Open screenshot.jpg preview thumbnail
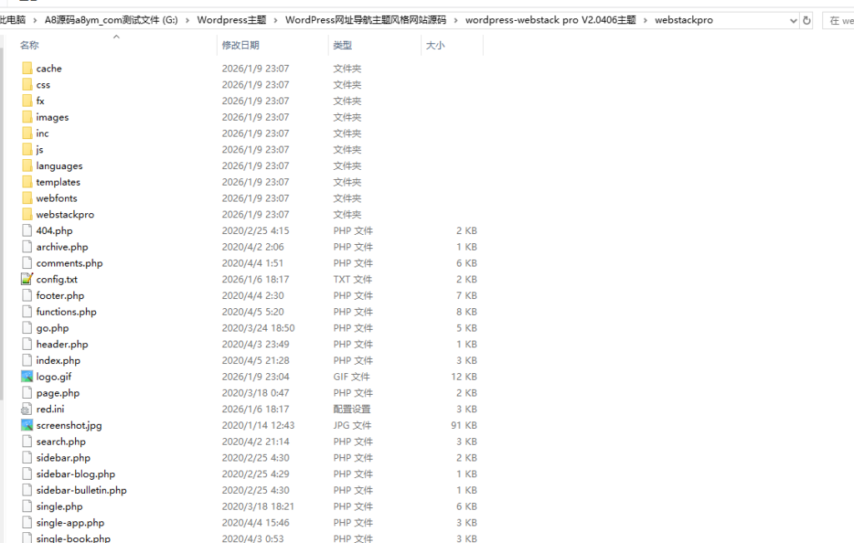This screenshot has width=854, height=543. pos(28,425)
